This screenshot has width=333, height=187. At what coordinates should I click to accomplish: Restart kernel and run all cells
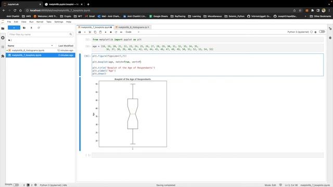(x=121, y=32)
